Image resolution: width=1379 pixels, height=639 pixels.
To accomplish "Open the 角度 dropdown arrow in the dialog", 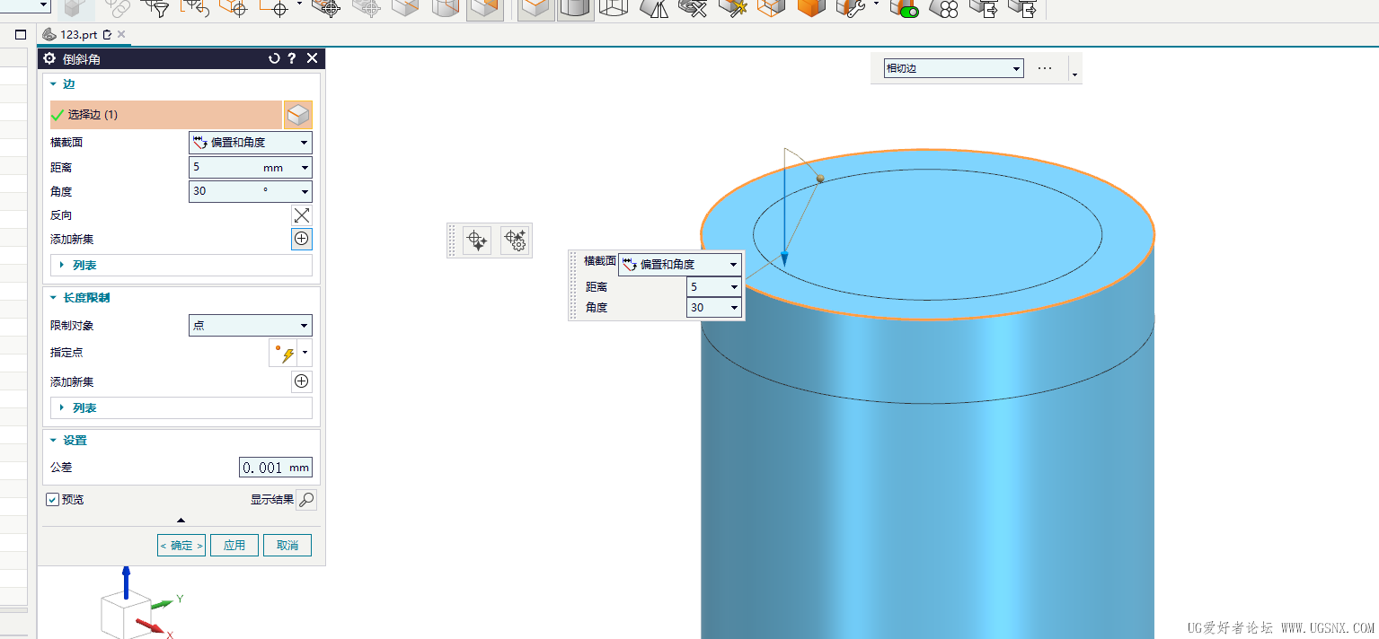I will [305, 191].
